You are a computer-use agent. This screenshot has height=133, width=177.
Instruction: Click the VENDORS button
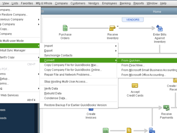[133, 19]
